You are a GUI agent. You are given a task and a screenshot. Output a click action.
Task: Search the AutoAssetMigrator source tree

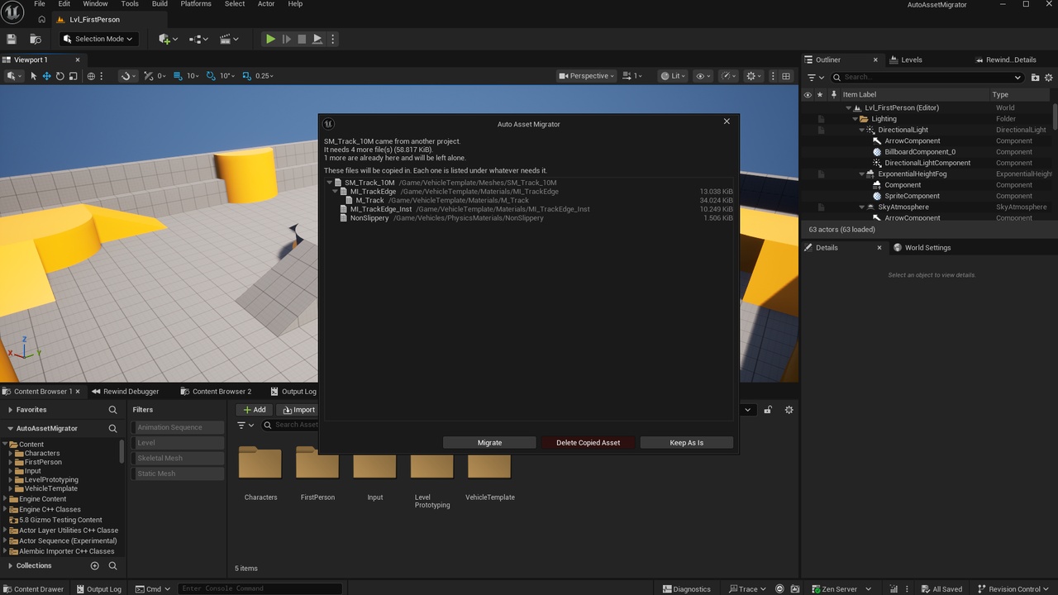tap(113, 428)
